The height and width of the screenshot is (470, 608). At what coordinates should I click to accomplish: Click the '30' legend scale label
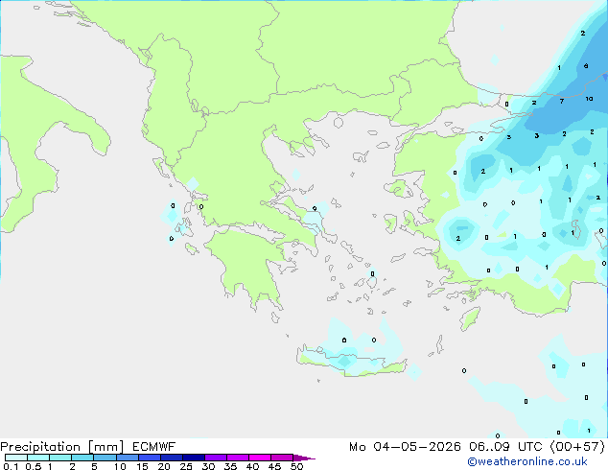pyautogui.click(x=208, y=466)
